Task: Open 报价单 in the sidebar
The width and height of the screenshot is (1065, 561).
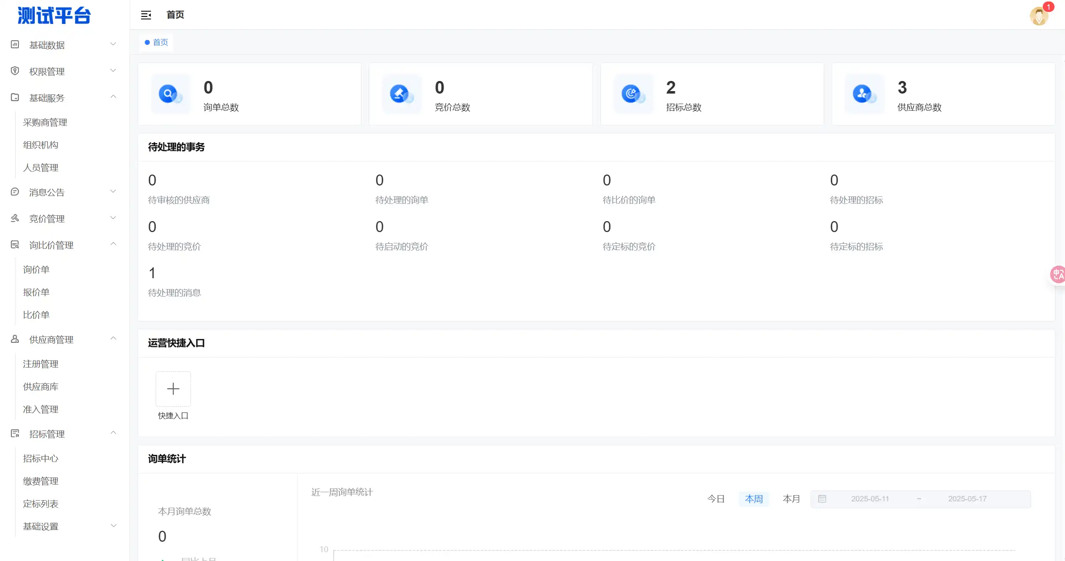Action: pyautogui.click(x=36, y=292)
